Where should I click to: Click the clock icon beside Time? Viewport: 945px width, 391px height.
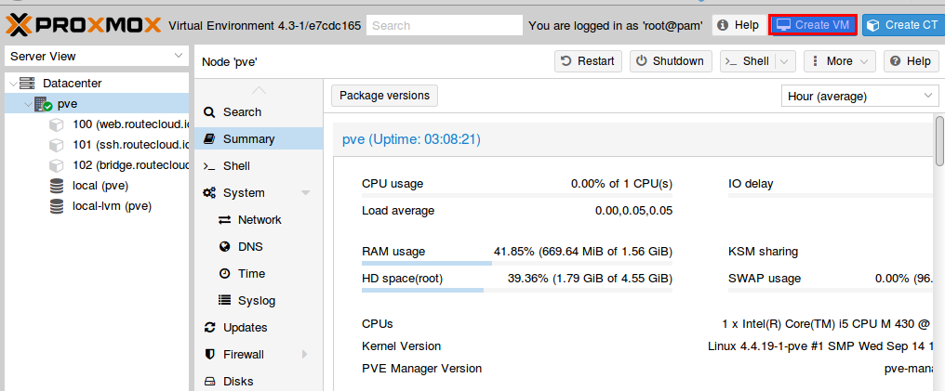(x=224, y=274)
